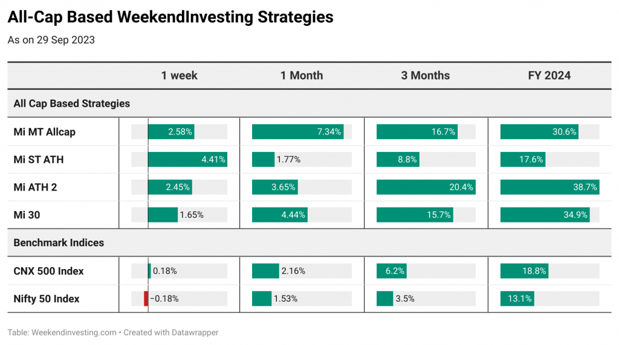Screen dimensions: 619x345
Task: Click the All Cap Based Strategies section header
Action: [x=71, y=104]
